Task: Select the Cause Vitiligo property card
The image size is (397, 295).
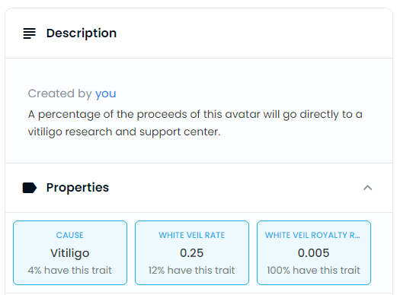Action: click(x=70, y=252)
